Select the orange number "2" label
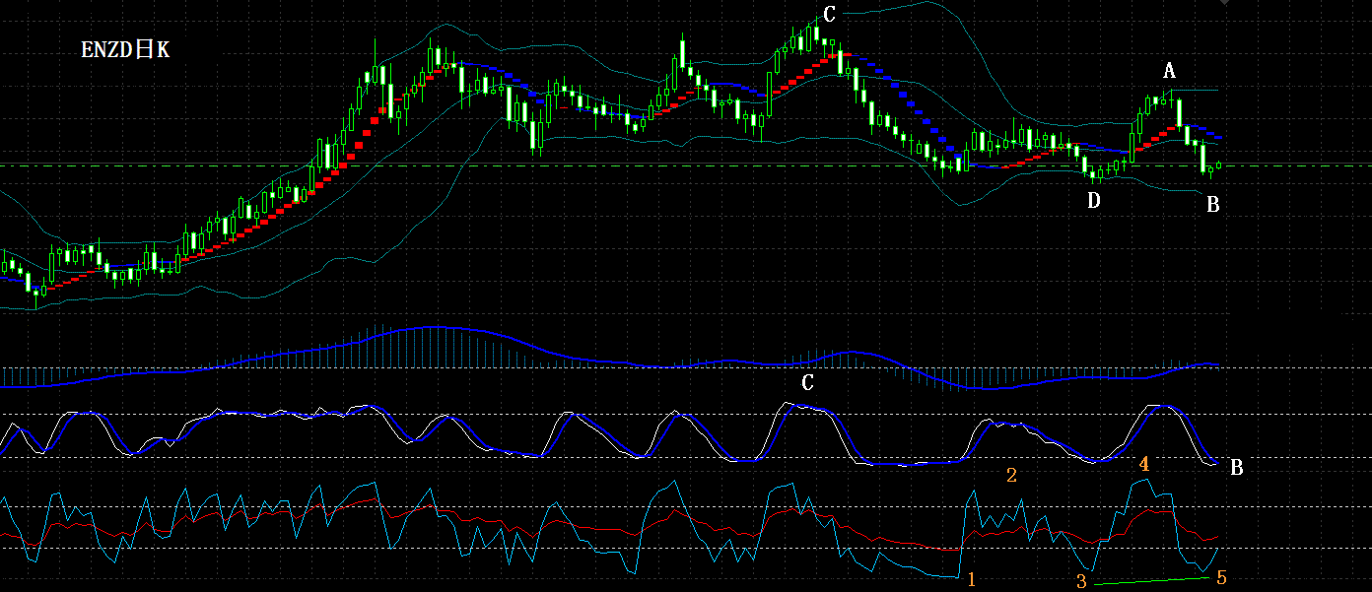The height and width of the screenshot is (592, 1372). click(1011, 476)
